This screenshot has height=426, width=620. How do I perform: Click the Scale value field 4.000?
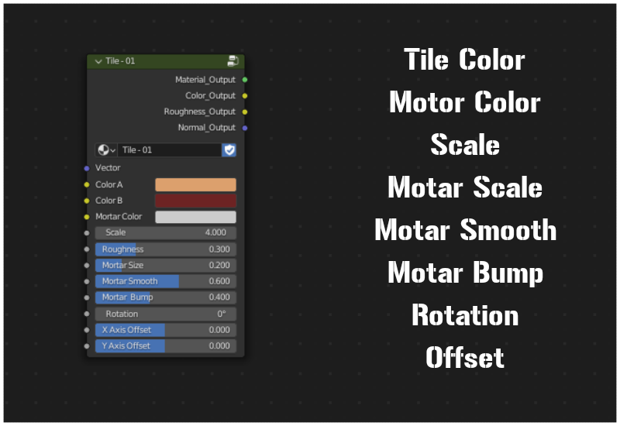[166, 233]
